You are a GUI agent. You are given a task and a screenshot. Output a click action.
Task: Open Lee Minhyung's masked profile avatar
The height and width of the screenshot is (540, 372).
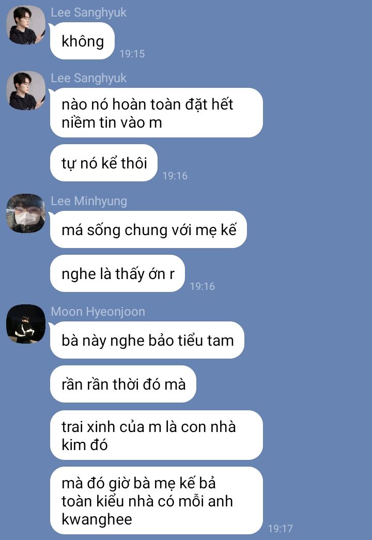point(26,213)
